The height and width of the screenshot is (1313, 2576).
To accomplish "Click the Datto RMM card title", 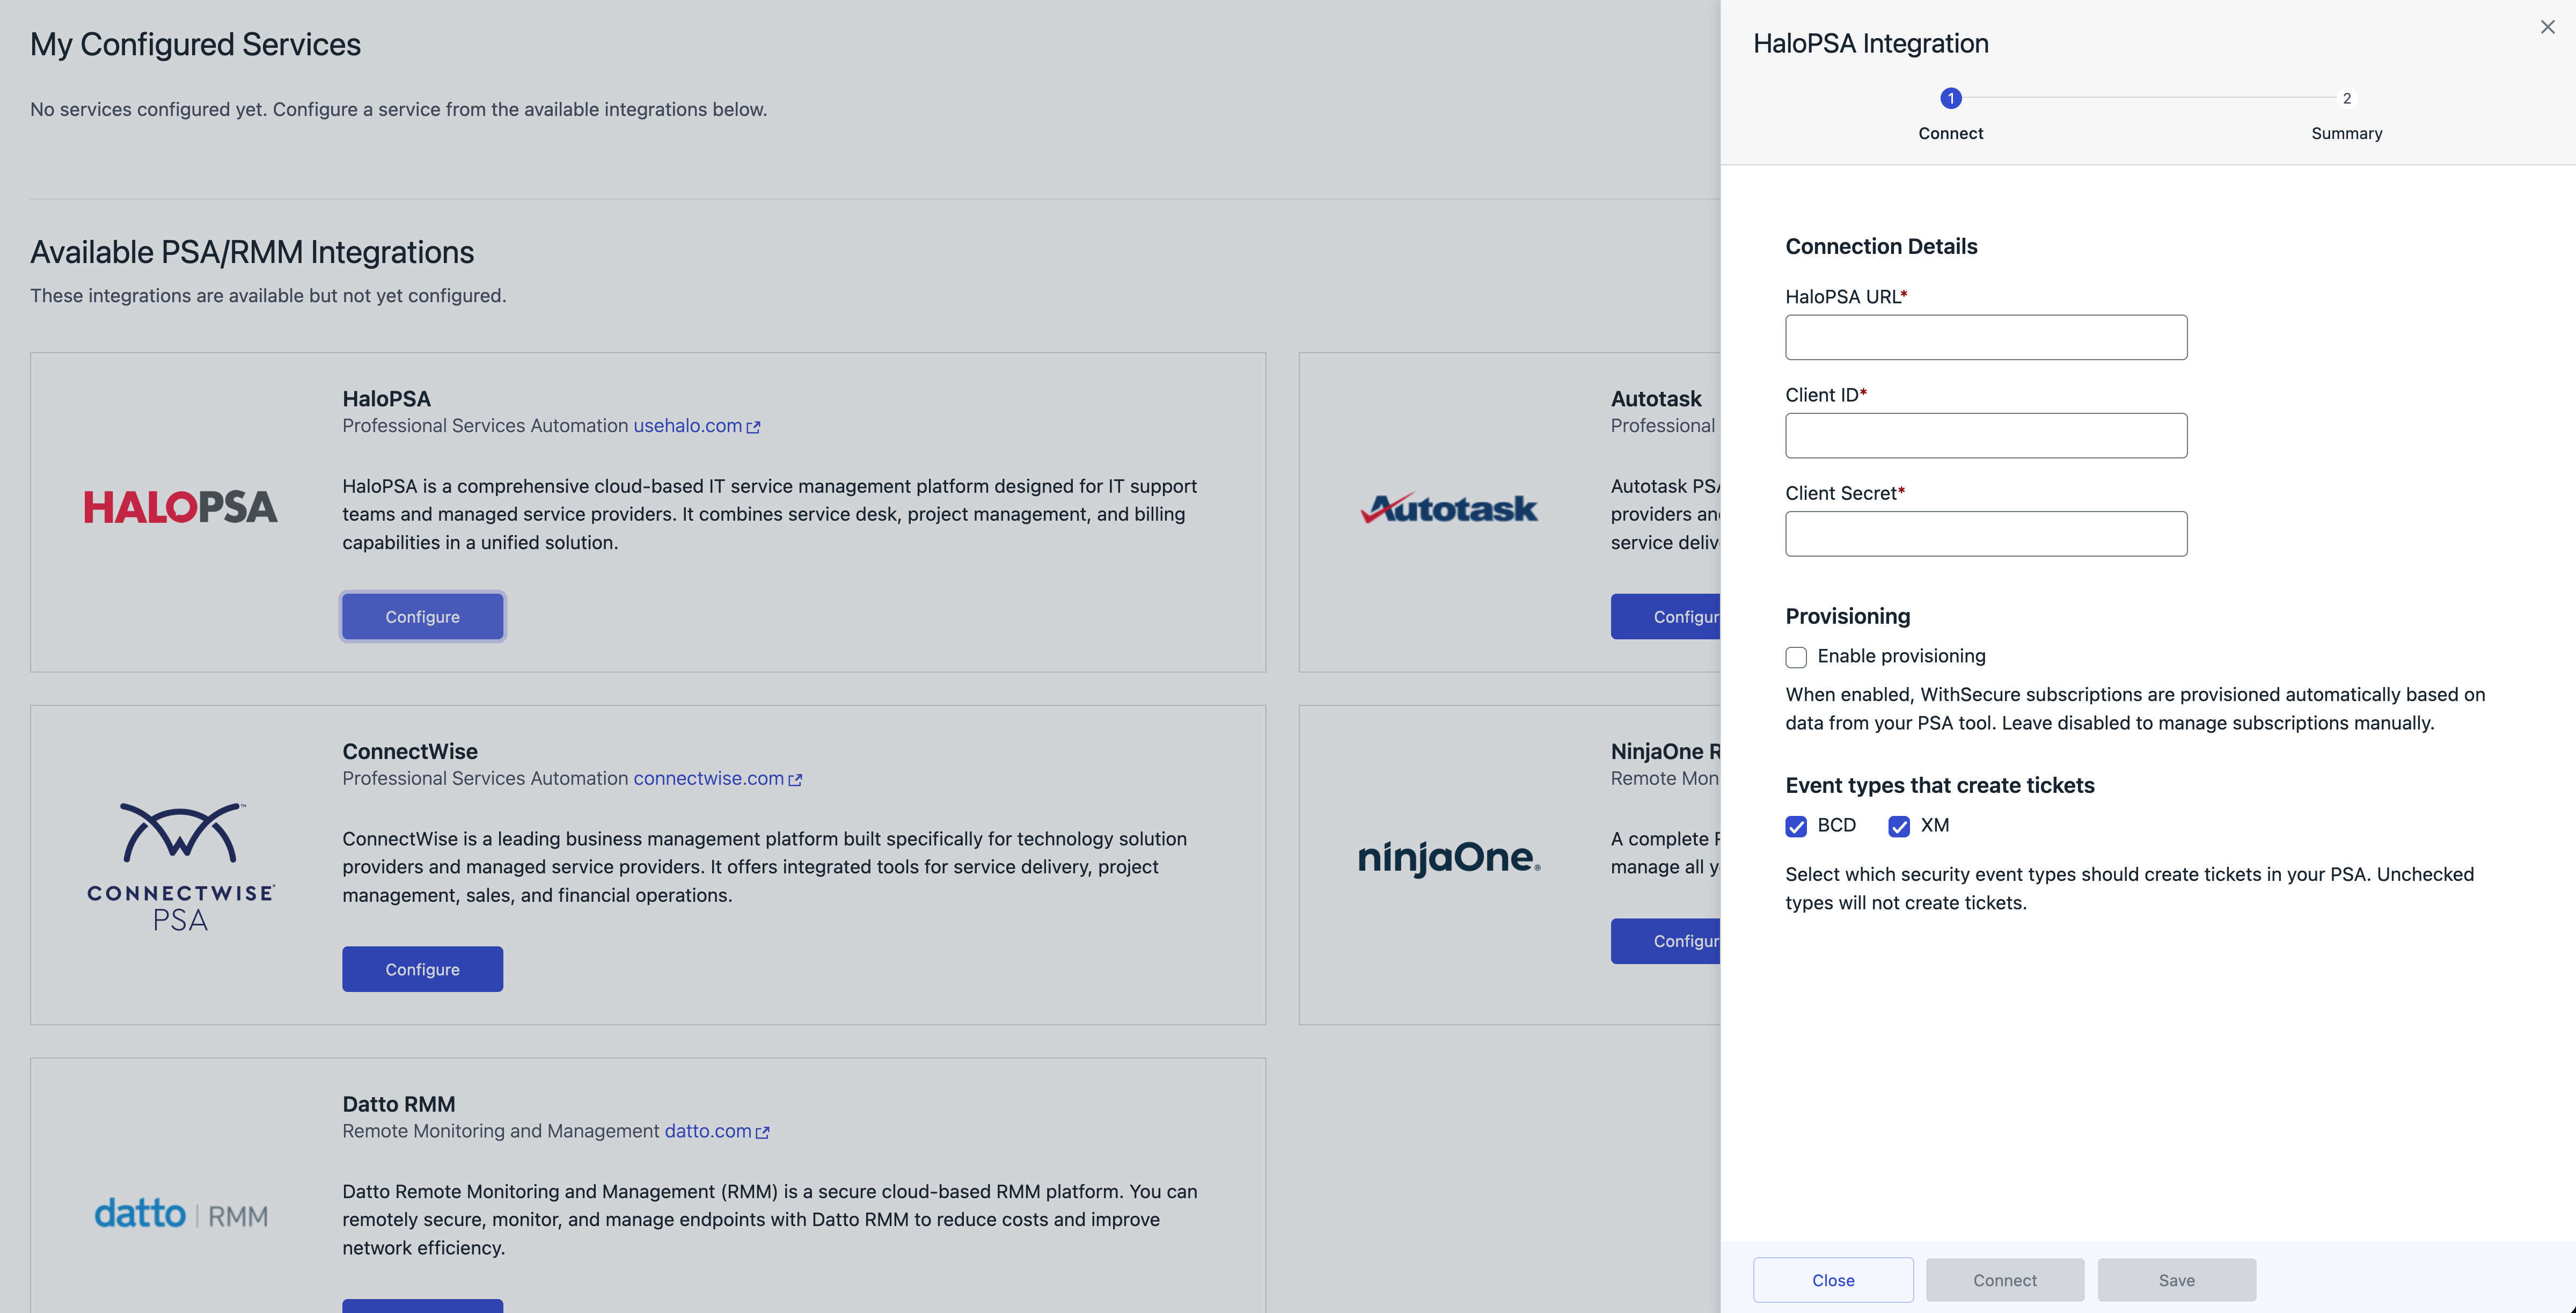I will pos(398,1104).
